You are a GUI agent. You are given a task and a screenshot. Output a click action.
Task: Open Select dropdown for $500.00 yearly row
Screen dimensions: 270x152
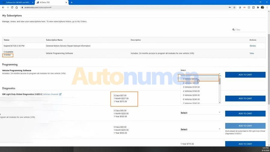pyautogui.click(x=201, y=129)
